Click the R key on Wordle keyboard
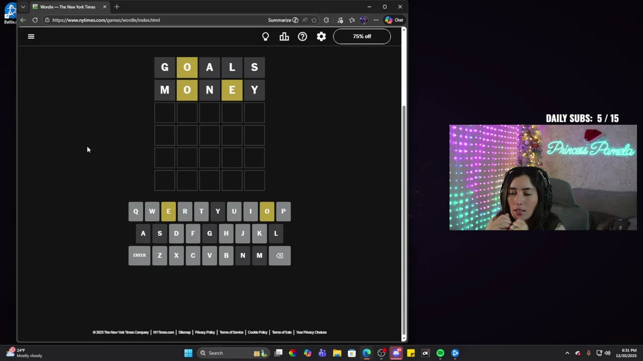The height and width of the screenshot is (361, 643). coord(185,212)
